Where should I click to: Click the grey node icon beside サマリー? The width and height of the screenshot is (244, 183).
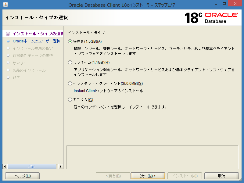8,63
